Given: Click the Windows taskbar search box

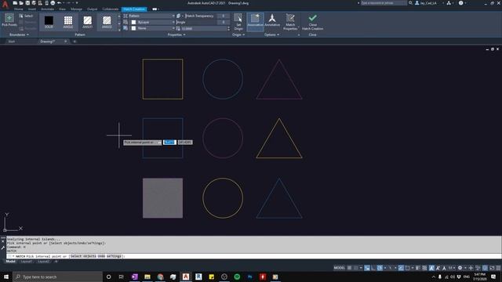Looking at the screenshot, I should click(57, 277).
